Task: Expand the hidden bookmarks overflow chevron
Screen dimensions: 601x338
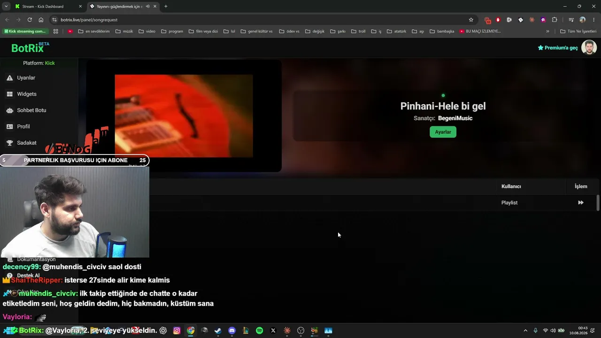Action: pyautogui.click(x=547, y=31)
